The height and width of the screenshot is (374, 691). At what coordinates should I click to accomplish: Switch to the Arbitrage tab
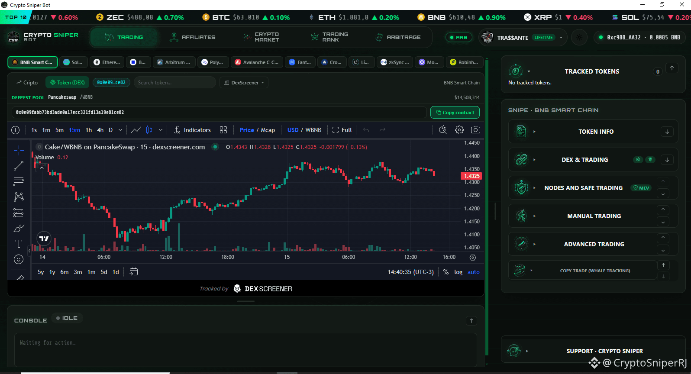(398, 37)
